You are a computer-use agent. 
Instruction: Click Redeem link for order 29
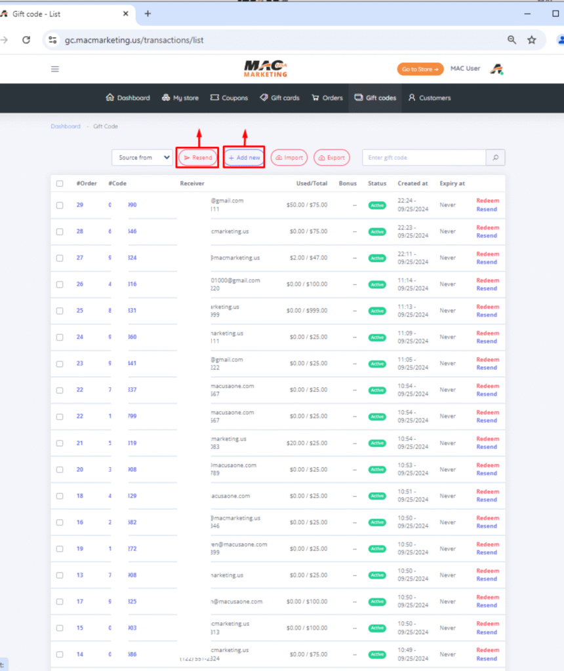(x=487, y=201)
